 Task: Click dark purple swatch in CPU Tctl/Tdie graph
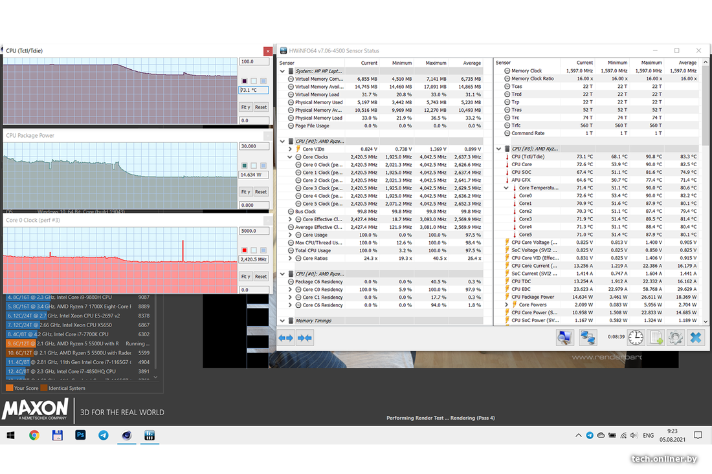(244, 81)
